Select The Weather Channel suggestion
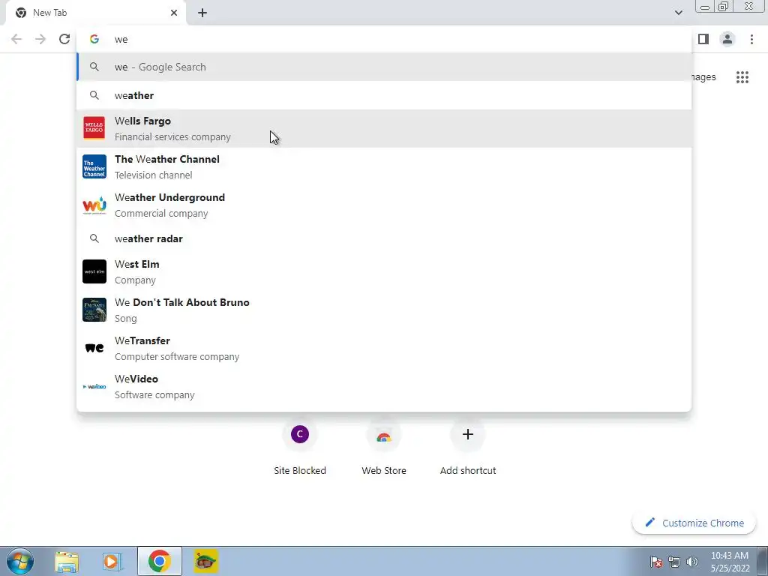The height and width of the screenshot is (576, 768). [384, 166]
